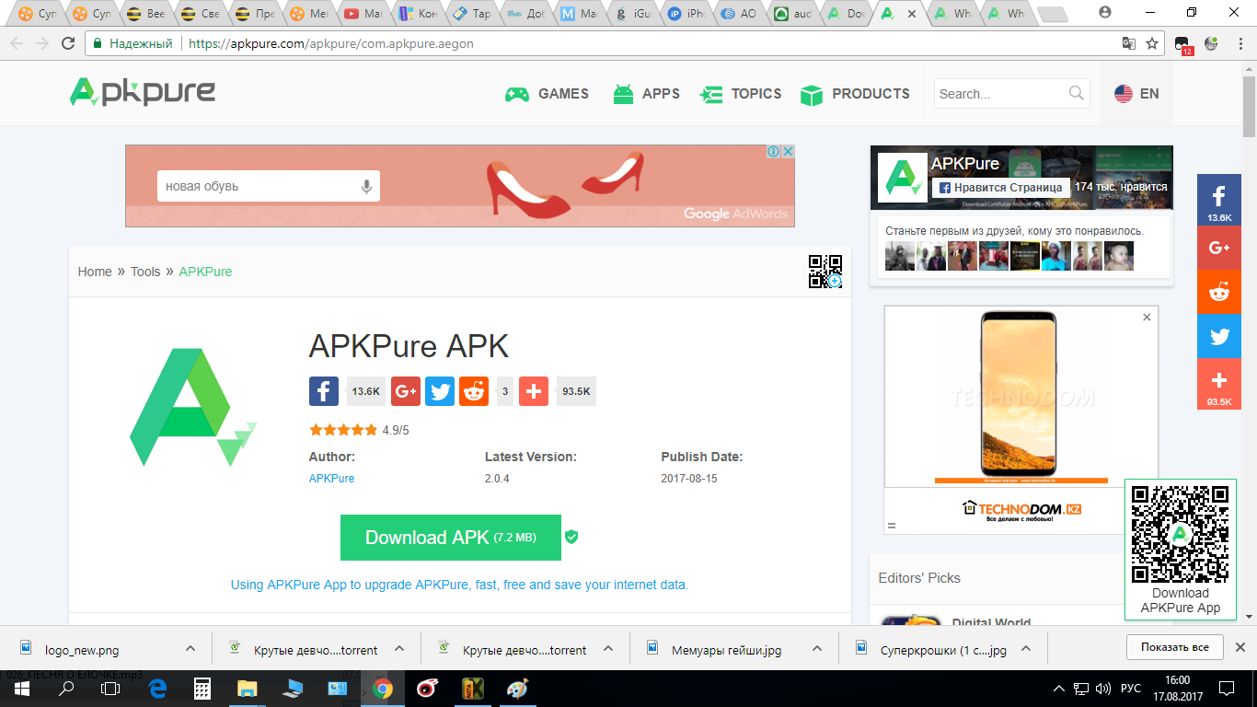Go back to the previous page

pyautogui.click(x=16, y=43)
